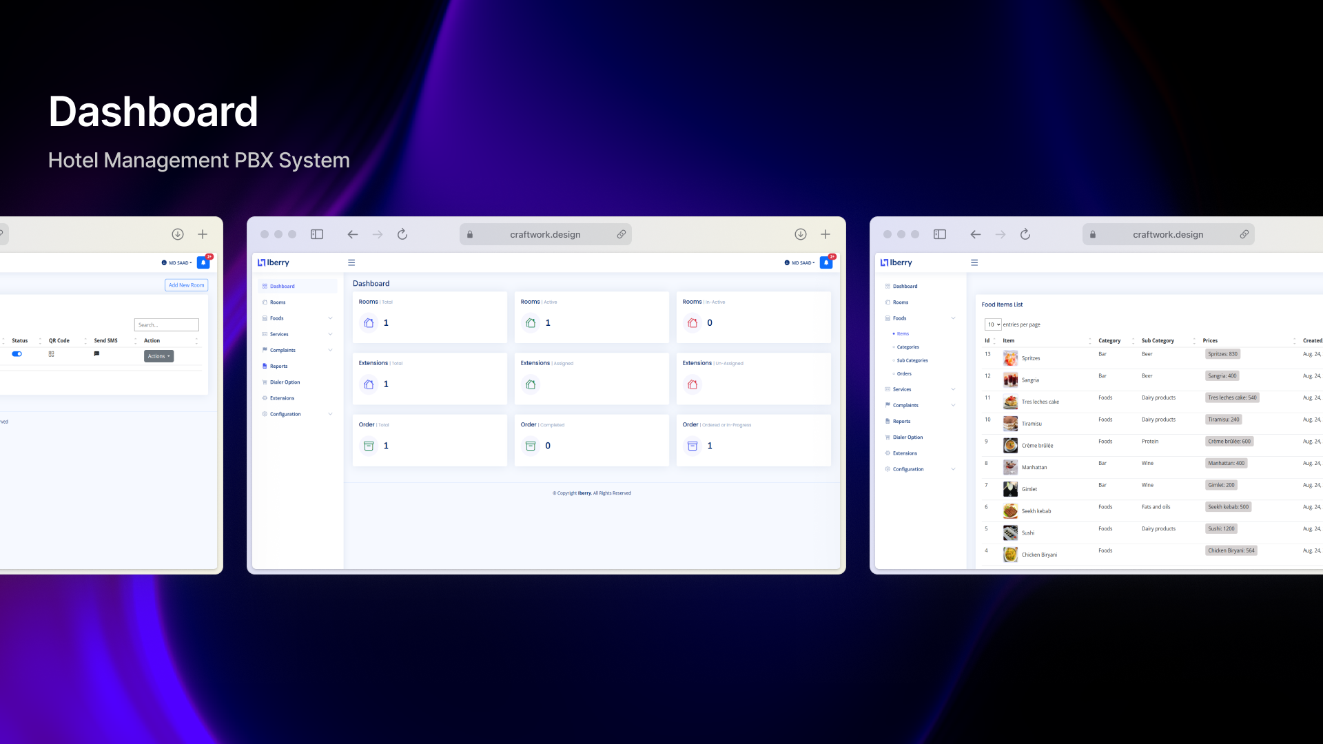Click the QR Code icon for the room
Screen dimensions: 1323x744
tap(51, 354)
